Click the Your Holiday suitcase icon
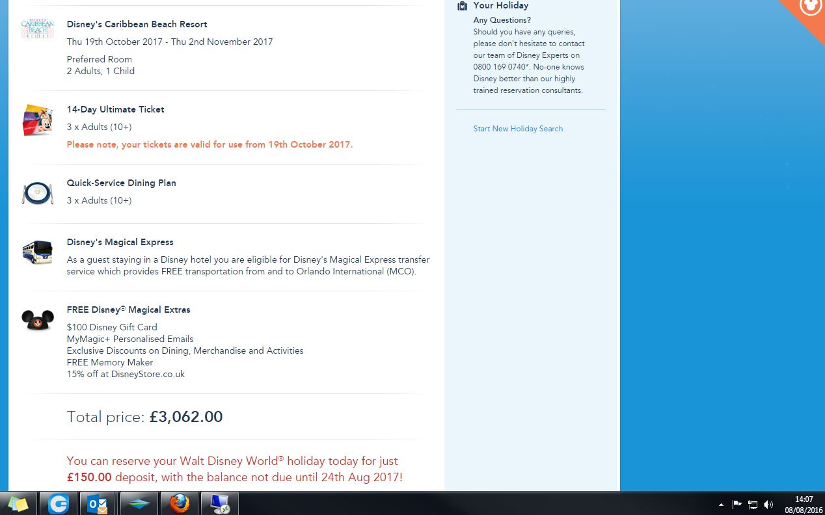The height and width of the screenshot is (515, 825). coord(462,6)
